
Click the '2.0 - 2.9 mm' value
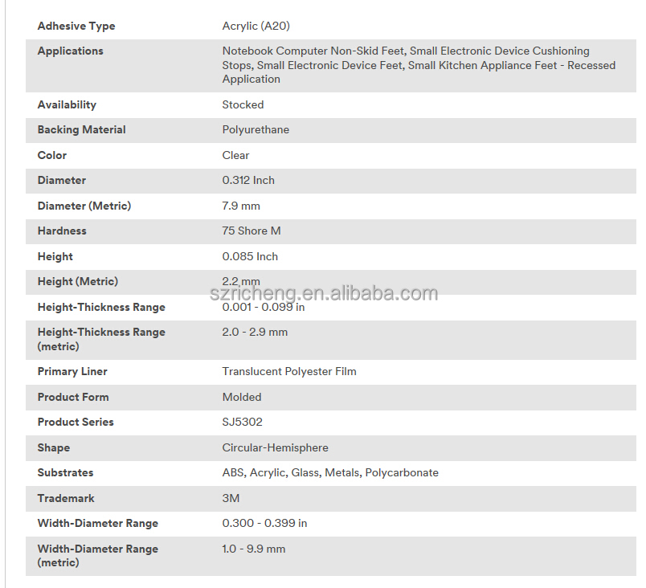pos(255,333)
